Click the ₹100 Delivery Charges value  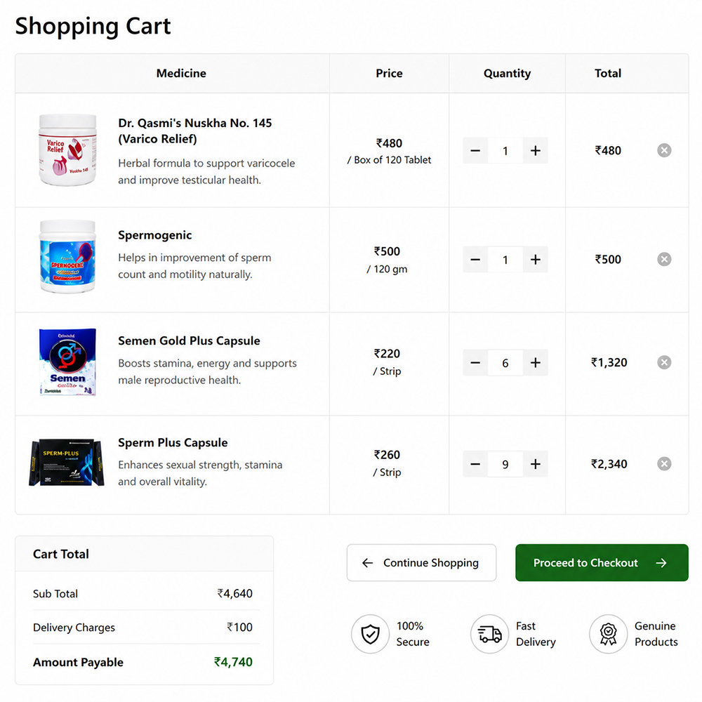[x=239, y=627]
